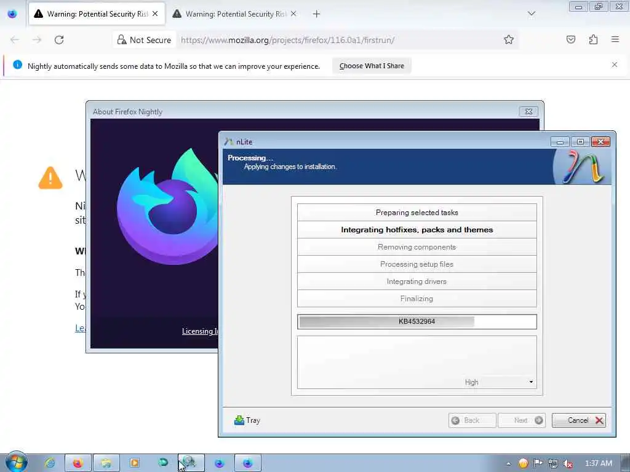The width and height of the screenshot is (630, 472).
Task: Open the network tray icon
Action: tap(553, 463)
